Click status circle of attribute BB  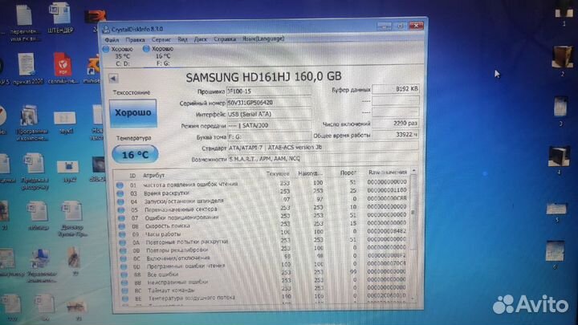coord(124,283)
